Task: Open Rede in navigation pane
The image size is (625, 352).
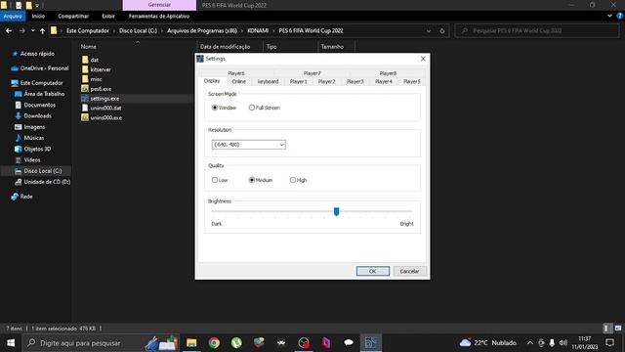Action: 26,197
